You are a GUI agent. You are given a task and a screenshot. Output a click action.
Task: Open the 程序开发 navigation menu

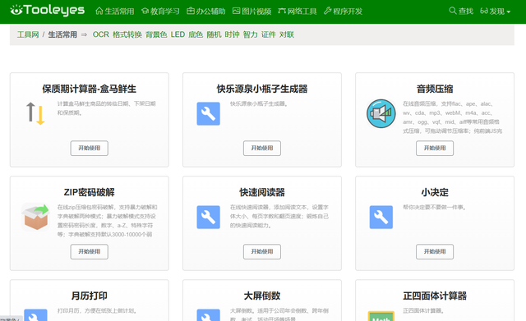(344, 11)
